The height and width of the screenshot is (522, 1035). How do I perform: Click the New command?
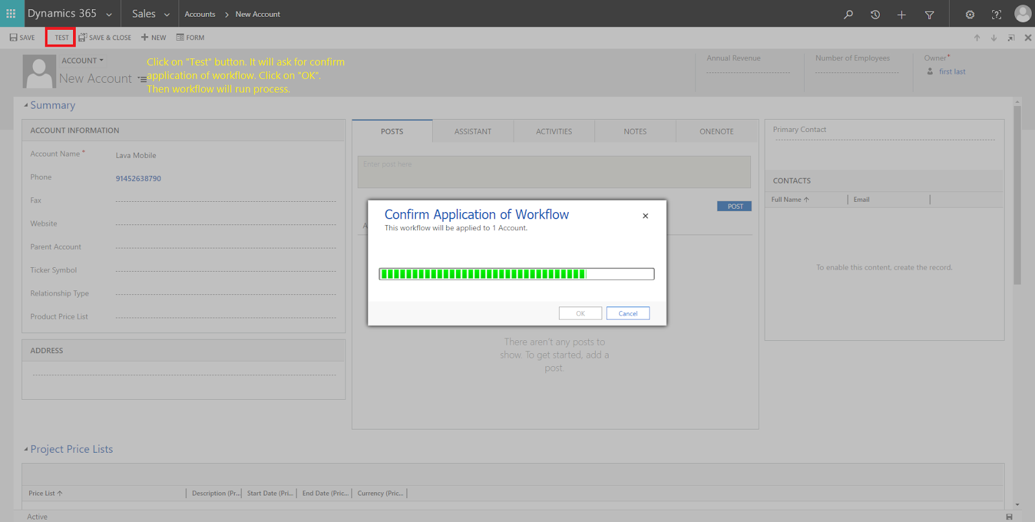pyautogui.click(x=154, y=38)
